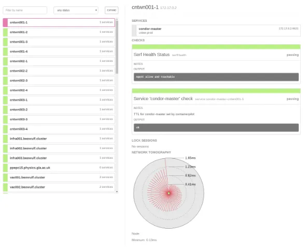Viewport: 308px width, 249px height.
Task: Select node cntwn001-4
Action: tap(59, 51)
